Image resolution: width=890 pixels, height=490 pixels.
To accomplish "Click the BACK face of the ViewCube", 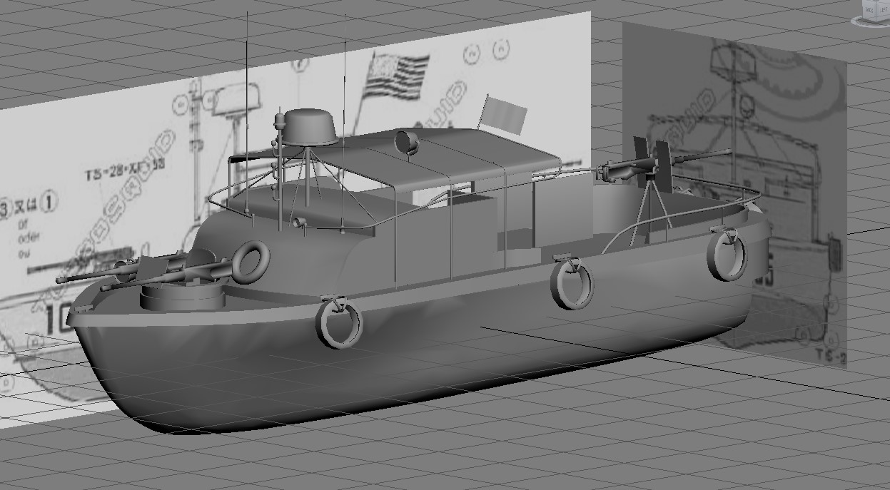I will click(870, 10).
